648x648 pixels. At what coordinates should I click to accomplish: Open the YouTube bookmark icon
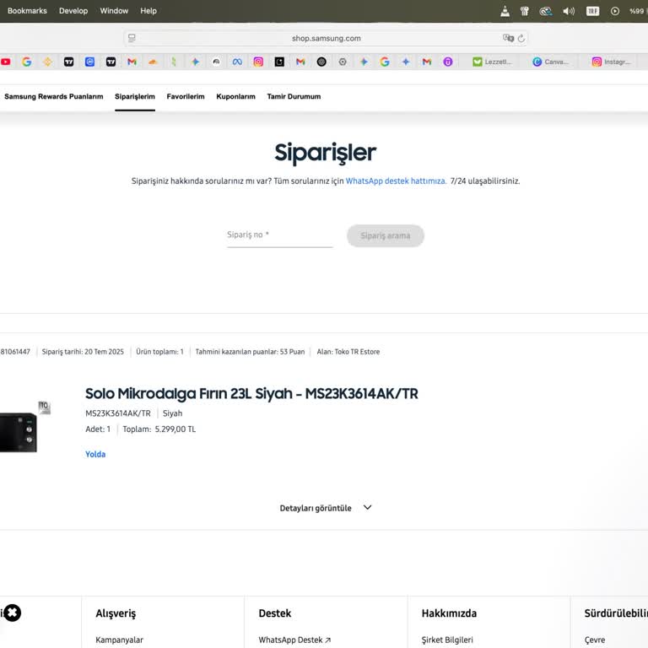6,62
